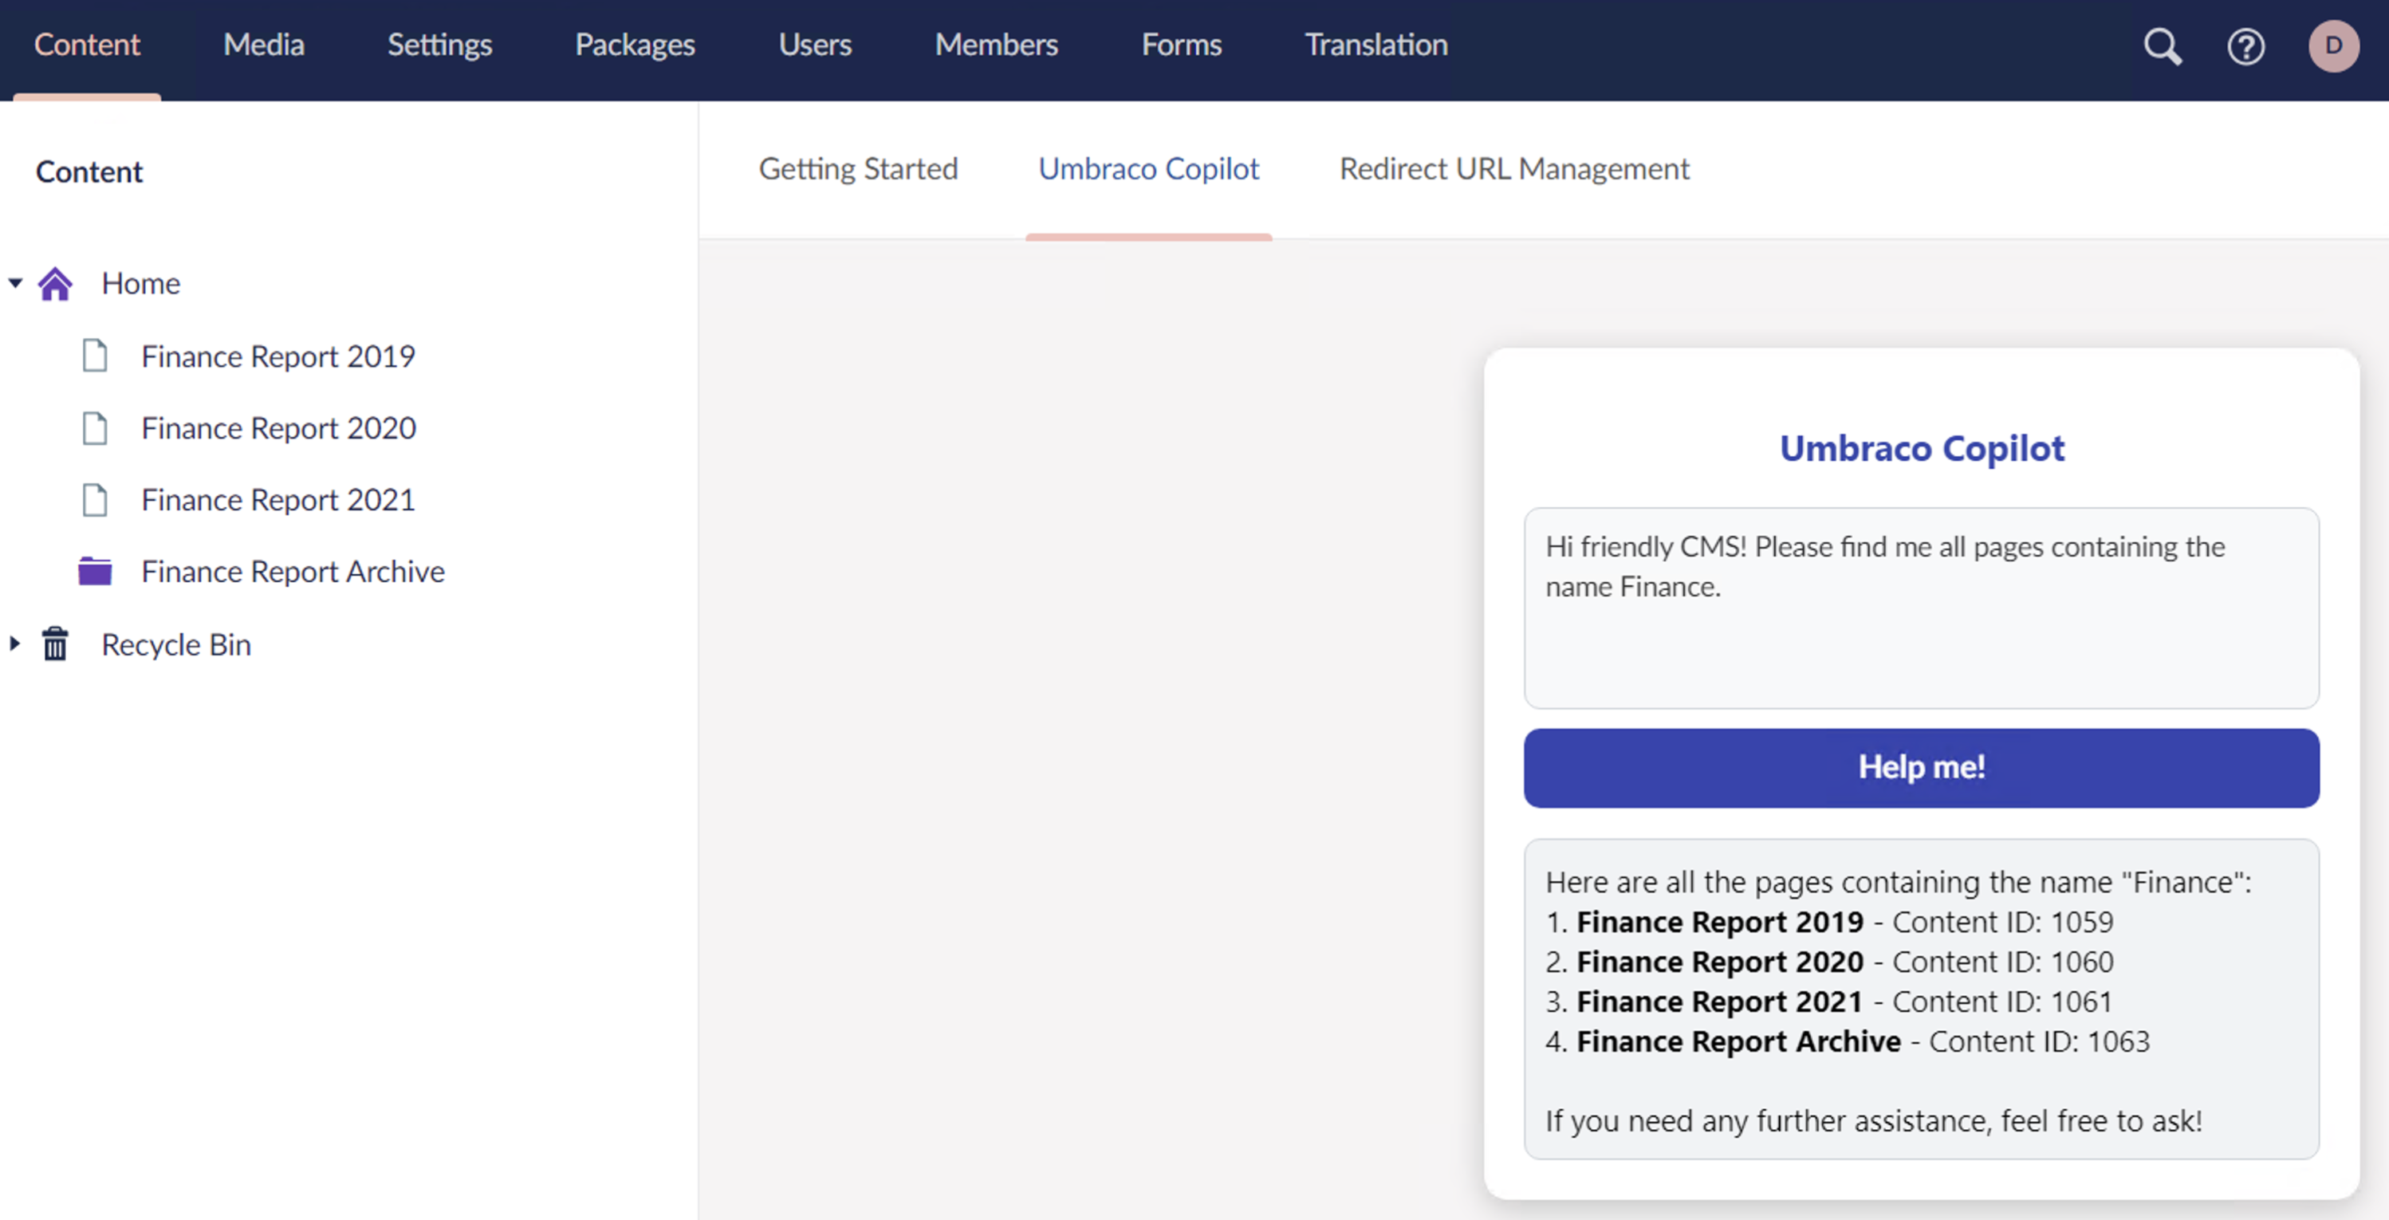Click the Finance Report 2021 document icon
This screenshot has width=2389, height=1220.
tap(95, 500)
